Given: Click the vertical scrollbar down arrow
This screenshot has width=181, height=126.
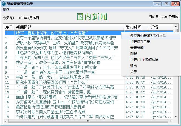Looking at the screenshot, I should point(176,117).
